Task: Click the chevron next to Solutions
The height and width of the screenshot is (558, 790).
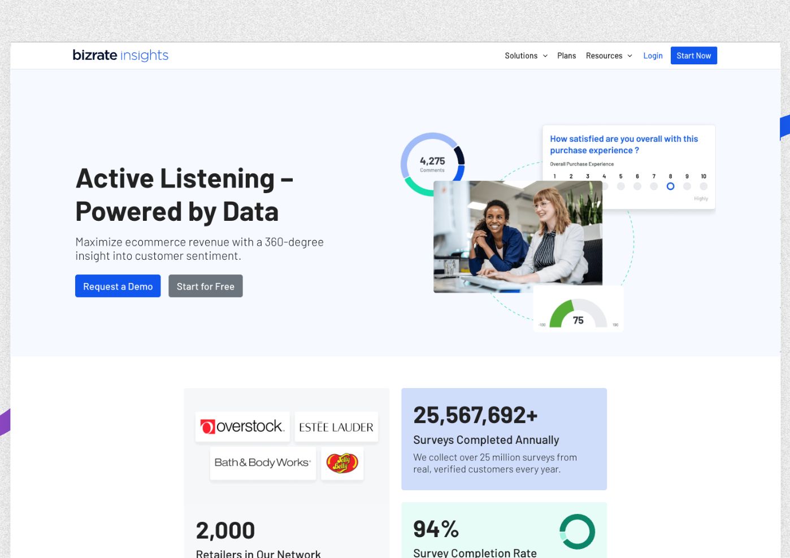Action: click(545, 56)
